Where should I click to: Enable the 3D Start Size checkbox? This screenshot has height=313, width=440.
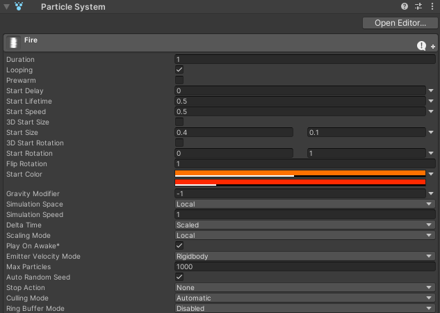tap(179, 122)
